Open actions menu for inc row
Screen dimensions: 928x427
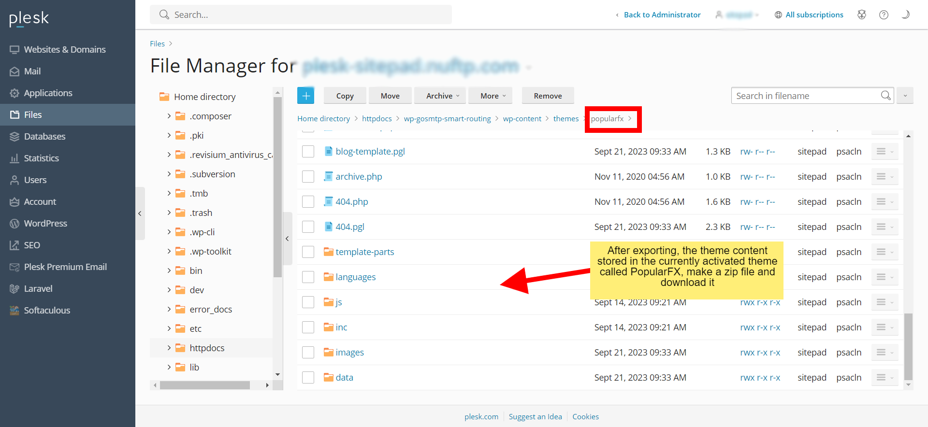click(885, 327)
